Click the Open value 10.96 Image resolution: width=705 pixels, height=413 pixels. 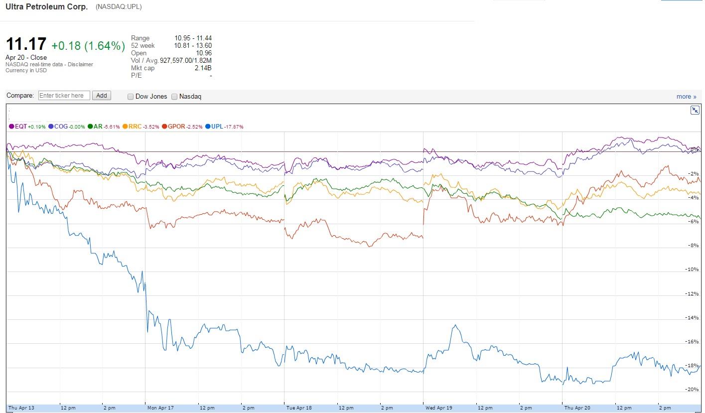(204, 53)
